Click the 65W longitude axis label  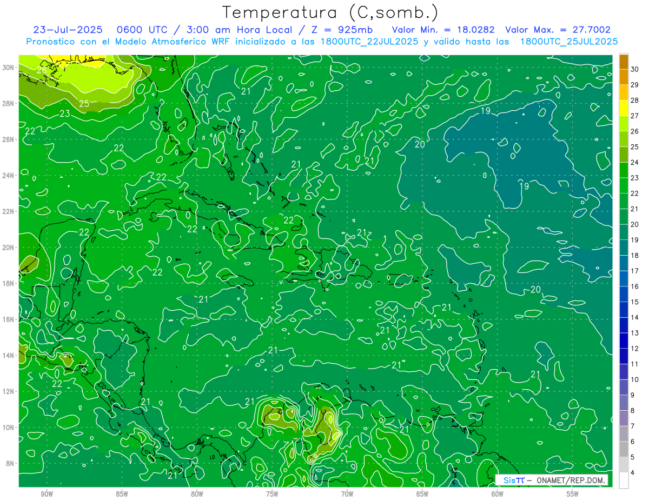[422, 493]
